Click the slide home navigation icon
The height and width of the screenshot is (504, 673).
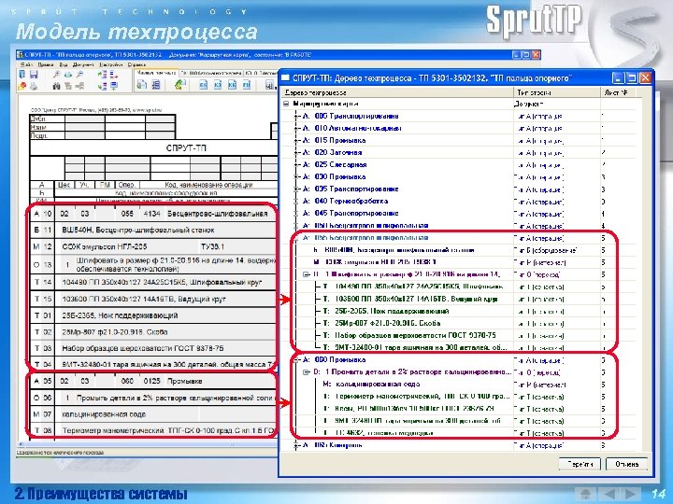click(x=585, y=494)
